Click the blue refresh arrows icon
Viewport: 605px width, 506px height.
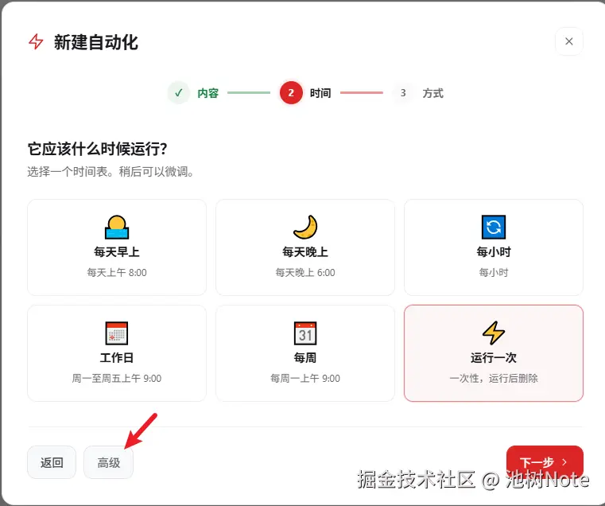(494, 227)
